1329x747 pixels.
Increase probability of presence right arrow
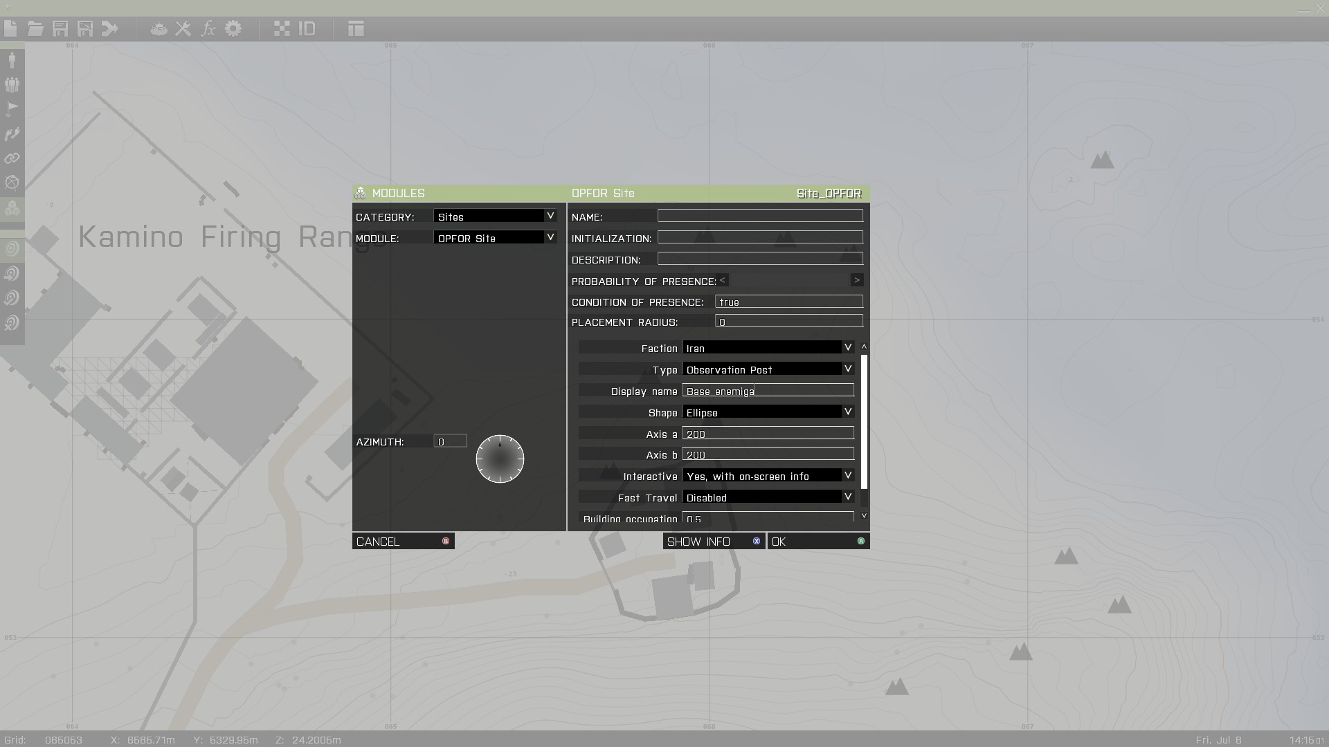[x=857, y=280]
